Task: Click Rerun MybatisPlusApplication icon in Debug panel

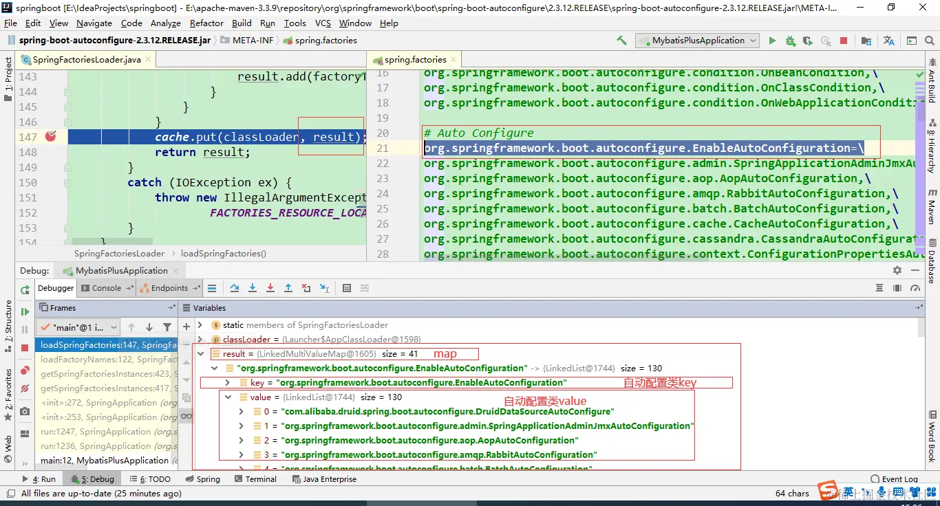Action: tap(25, 289)
